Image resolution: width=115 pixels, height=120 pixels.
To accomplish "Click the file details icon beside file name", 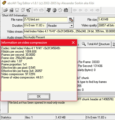I will [71, 20].
